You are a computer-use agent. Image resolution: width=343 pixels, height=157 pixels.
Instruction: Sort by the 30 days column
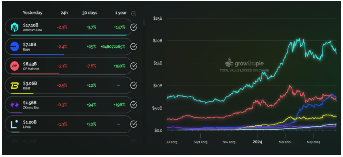point(90,13)
